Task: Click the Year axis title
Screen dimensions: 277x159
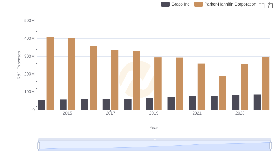Action: (x=154, y=128)
